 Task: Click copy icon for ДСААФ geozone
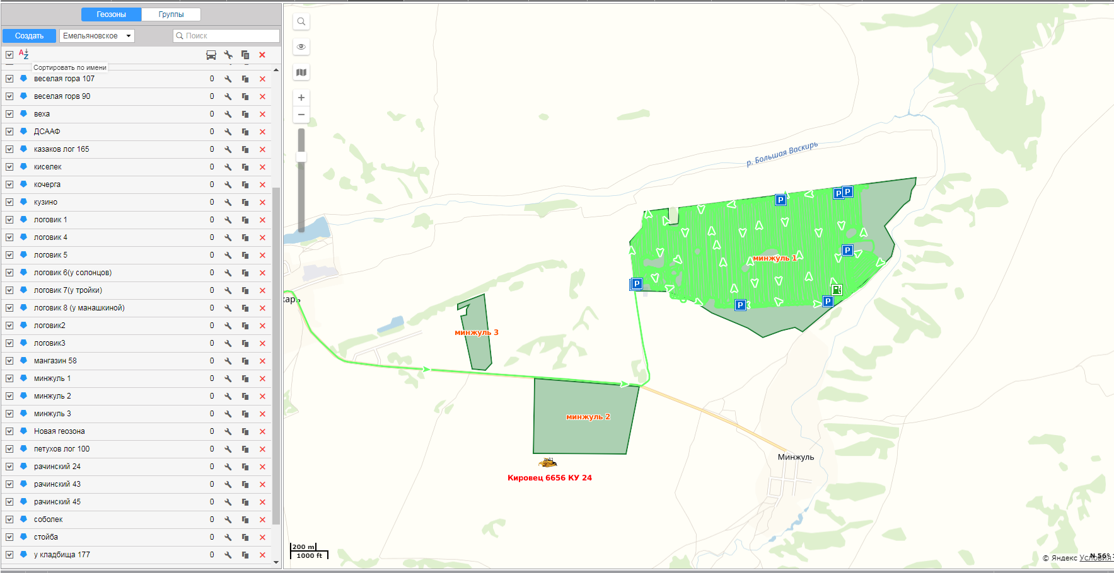click(x=245, y=132)
